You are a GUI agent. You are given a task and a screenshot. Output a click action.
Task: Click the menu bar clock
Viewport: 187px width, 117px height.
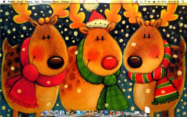click(174, 2)
